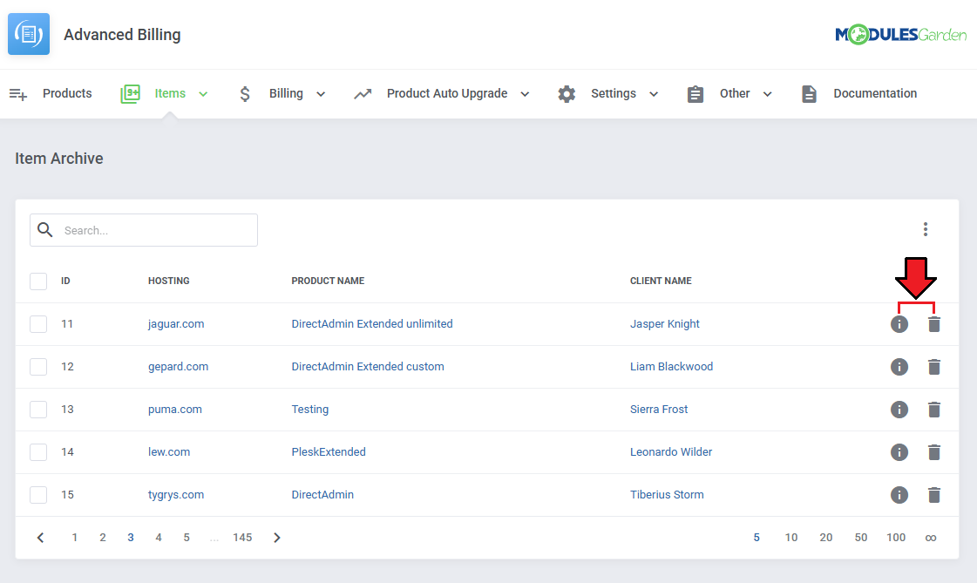Click the Settings gear icon
The image size is (977, 583).
567,94
